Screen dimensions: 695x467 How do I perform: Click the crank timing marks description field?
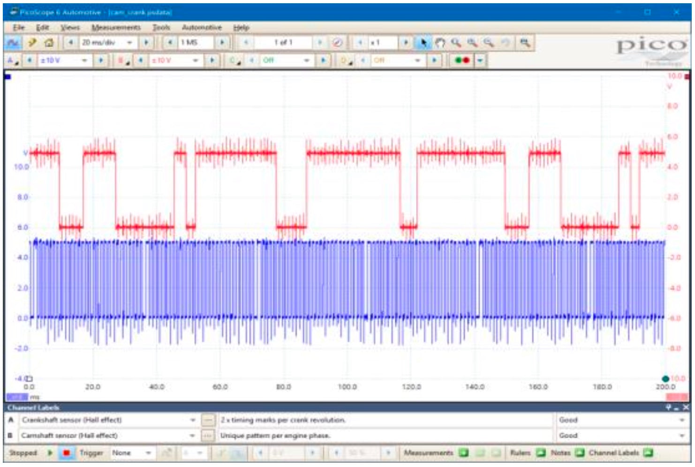coord(385,420)
